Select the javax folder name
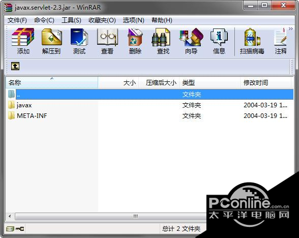 click(x=24, y=105)
